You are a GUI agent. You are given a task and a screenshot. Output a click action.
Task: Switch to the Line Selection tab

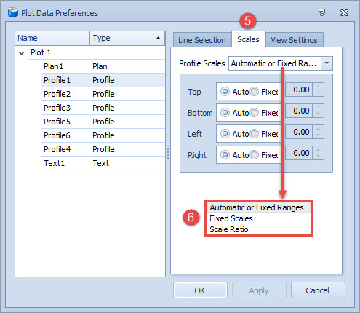click(202, 40)
